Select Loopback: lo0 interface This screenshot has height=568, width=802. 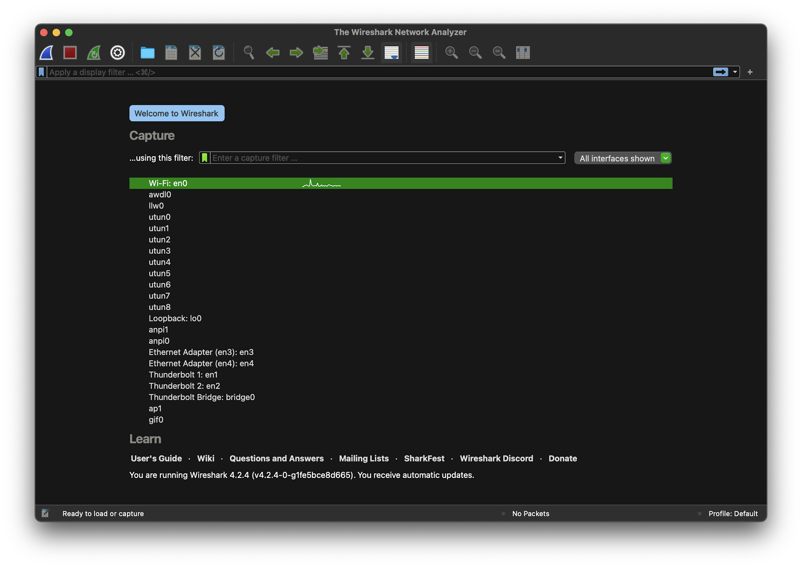(401, 318)
